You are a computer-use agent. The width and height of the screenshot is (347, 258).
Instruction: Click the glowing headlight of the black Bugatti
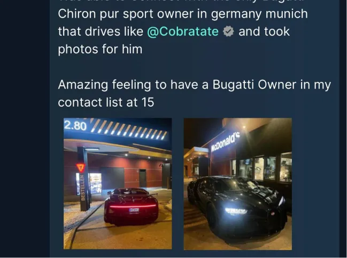(236, 211)
